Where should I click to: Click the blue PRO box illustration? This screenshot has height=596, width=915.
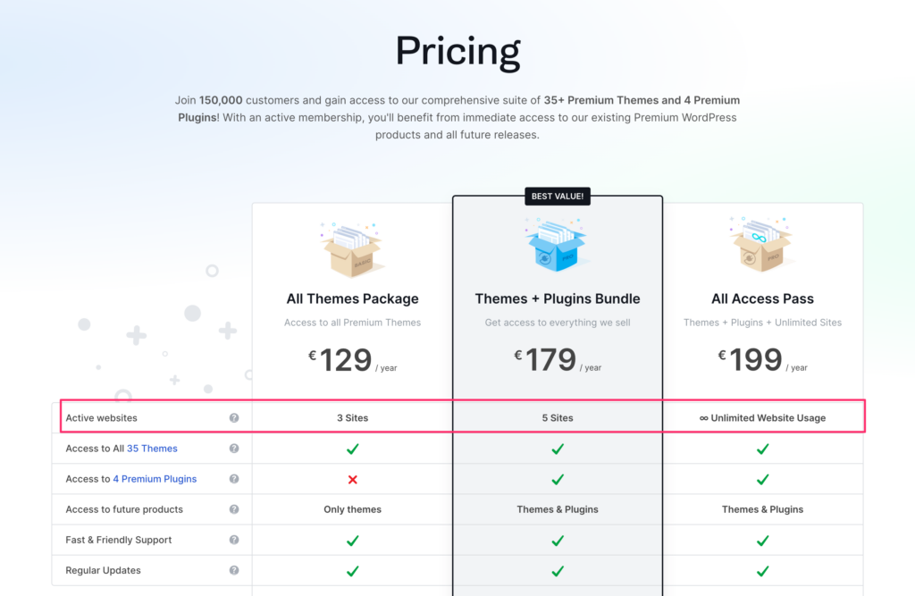[x=558, y=247]
